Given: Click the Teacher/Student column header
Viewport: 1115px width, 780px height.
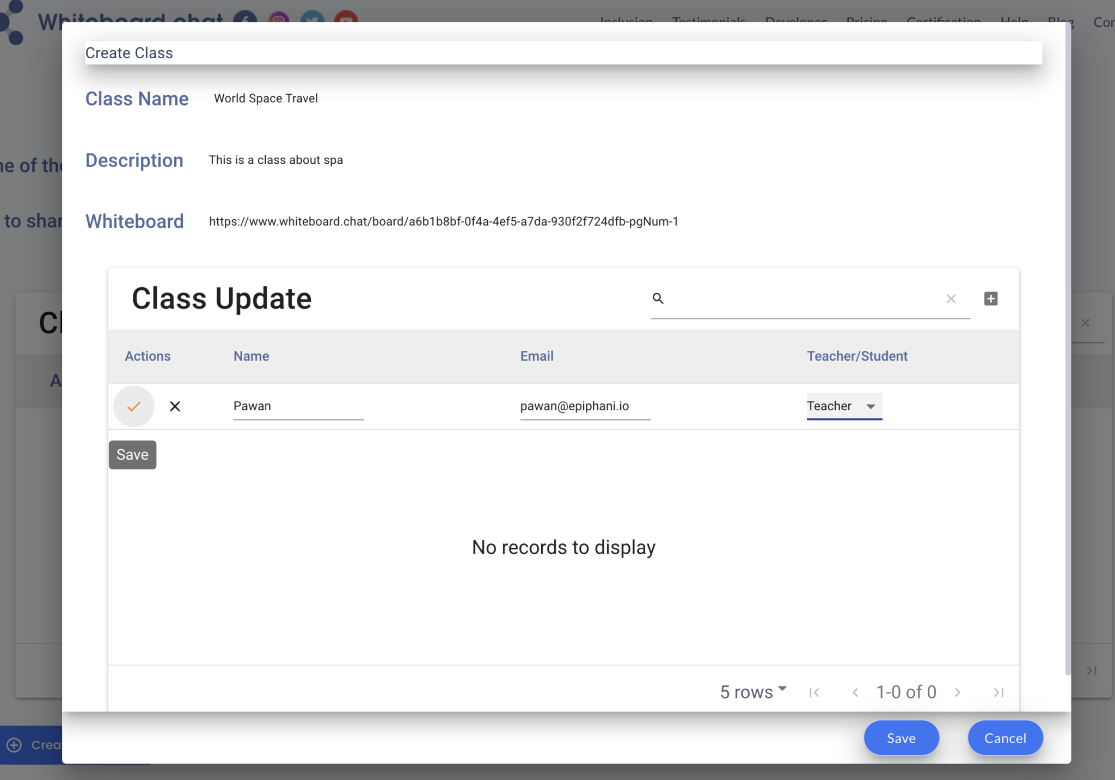Looking at the screenshot, I should click(857, 356).
